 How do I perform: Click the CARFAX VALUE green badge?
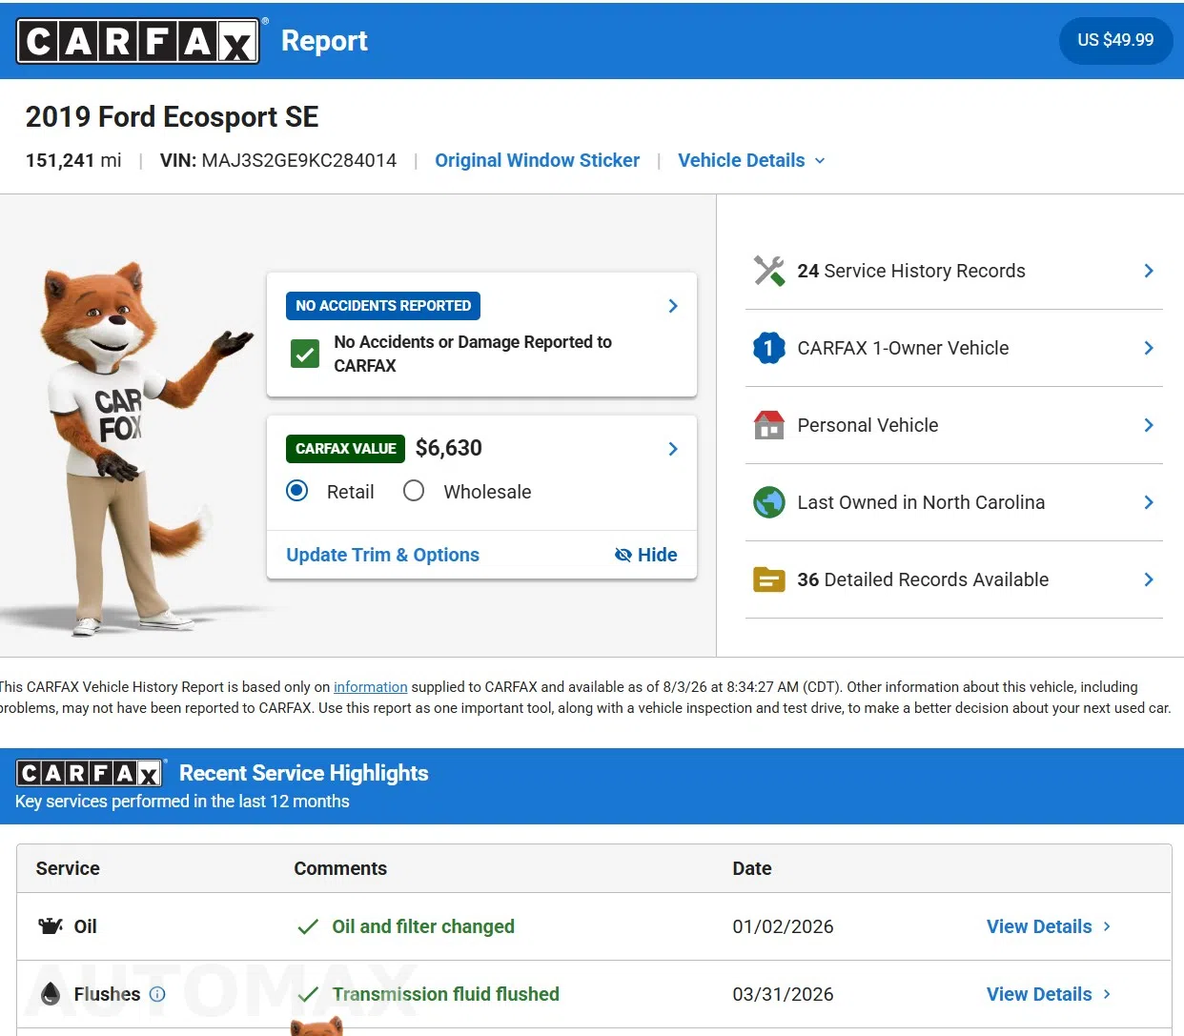(x=345, y=449)
